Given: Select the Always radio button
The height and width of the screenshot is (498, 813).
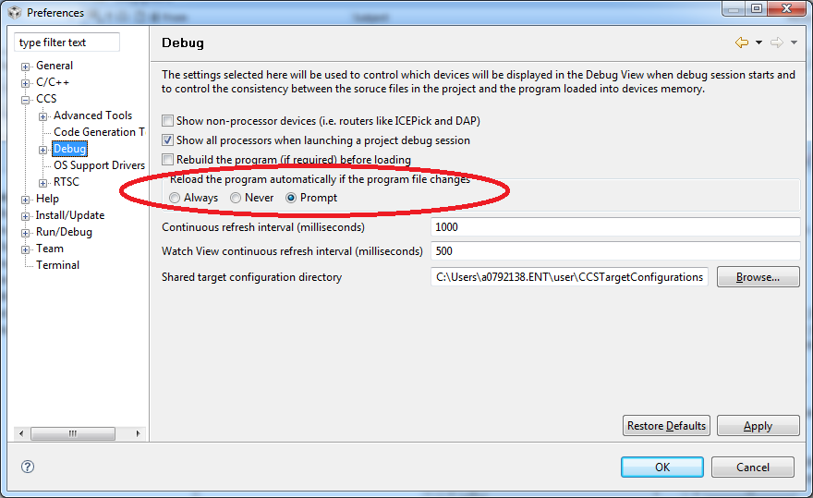Looking at the screenshot, I should point(176,198).
